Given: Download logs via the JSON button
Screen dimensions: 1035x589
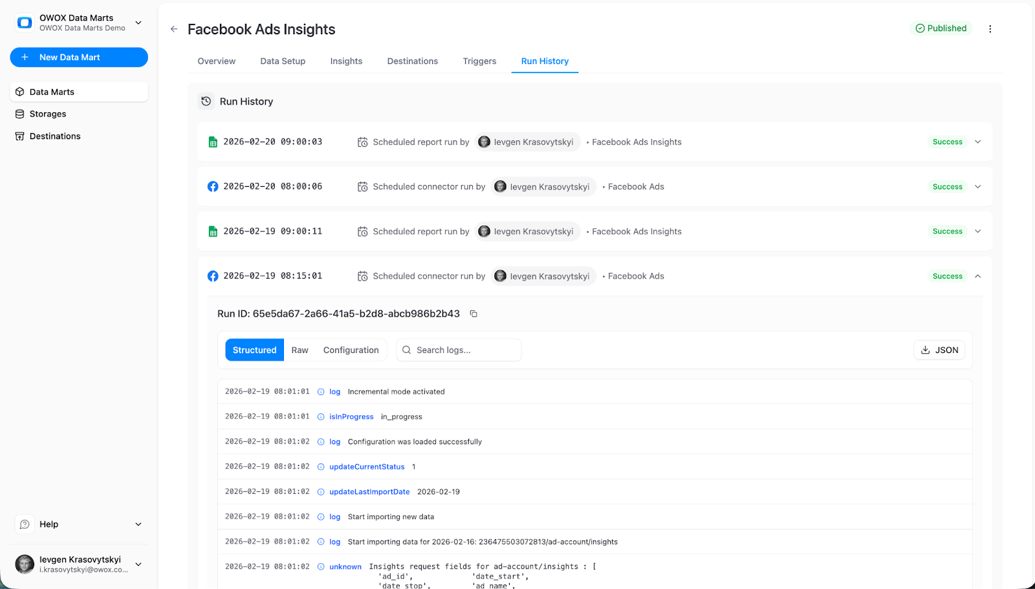Looking at the screenshot, I should pyautogui.click(x=939, y=350).
